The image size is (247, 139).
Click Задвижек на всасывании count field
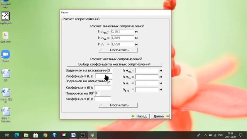[110, 70]
